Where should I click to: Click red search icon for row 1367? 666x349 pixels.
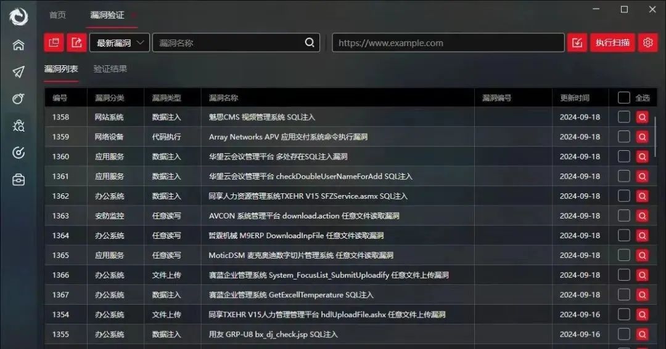[642, 295]
